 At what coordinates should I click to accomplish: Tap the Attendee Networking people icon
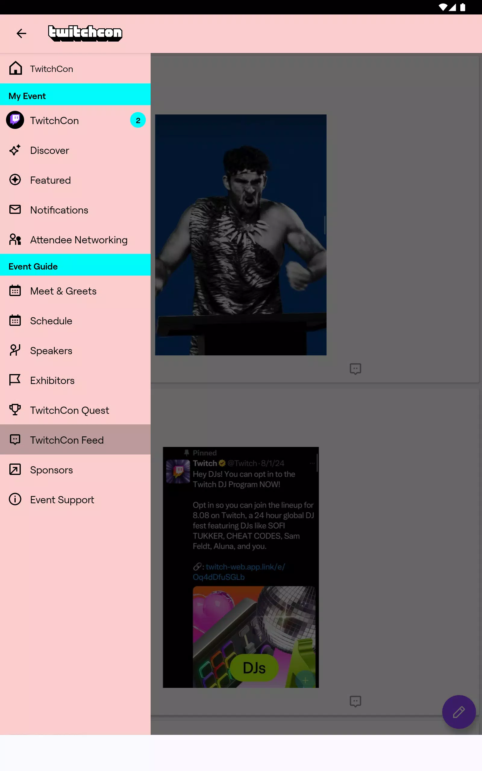15,240
